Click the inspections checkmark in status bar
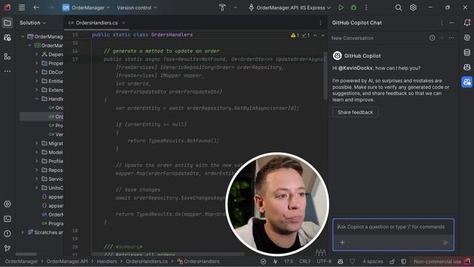The height and width of the screenshot is (267, 474). click(264, 262)
